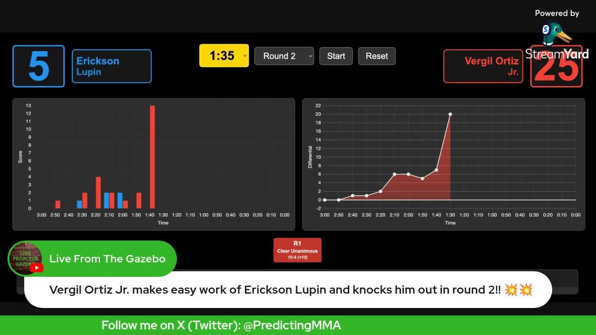Viewport: 596px width, 335px height.
Task: Click the Live From The Gazebo avatar
Action: coord(26,259)
